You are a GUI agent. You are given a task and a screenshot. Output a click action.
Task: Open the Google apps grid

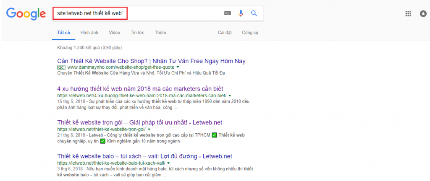408,14
